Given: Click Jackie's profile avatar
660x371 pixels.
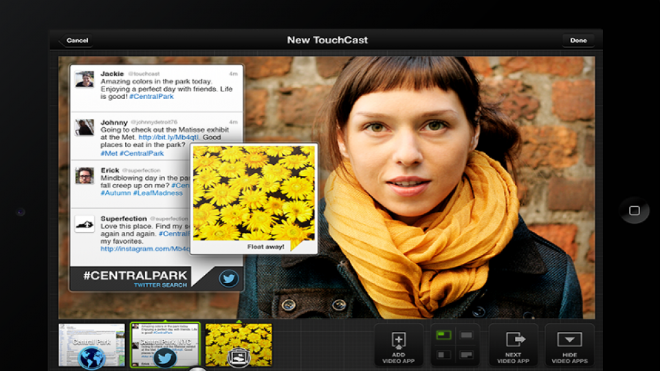Looking at the screenshot, I should [x=85, y=79].
